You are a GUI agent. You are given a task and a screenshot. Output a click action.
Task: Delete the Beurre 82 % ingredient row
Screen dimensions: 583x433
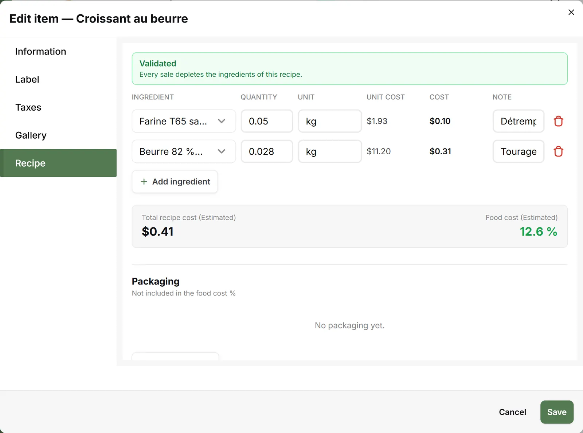click(x=558, y=151)
